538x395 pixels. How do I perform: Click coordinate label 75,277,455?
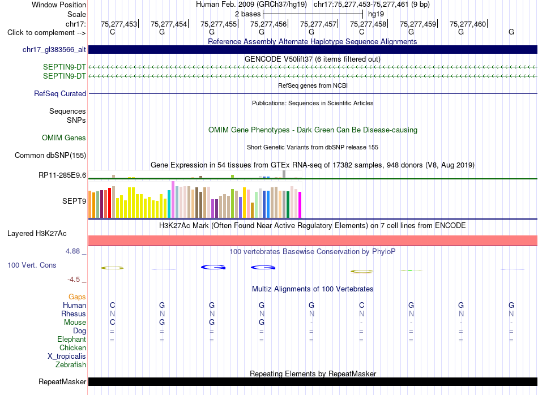pos(219,24)
